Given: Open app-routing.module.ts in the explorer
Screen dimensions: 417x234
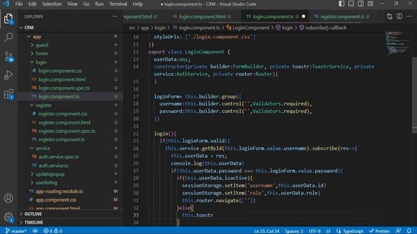Looking at the screenshot, I should pyautogui.click(x=70, y=191).
